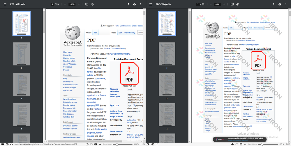Select page 2 thumbnail in left sidebar
This screenshot has height=146, width=291.
click(21, 54)
